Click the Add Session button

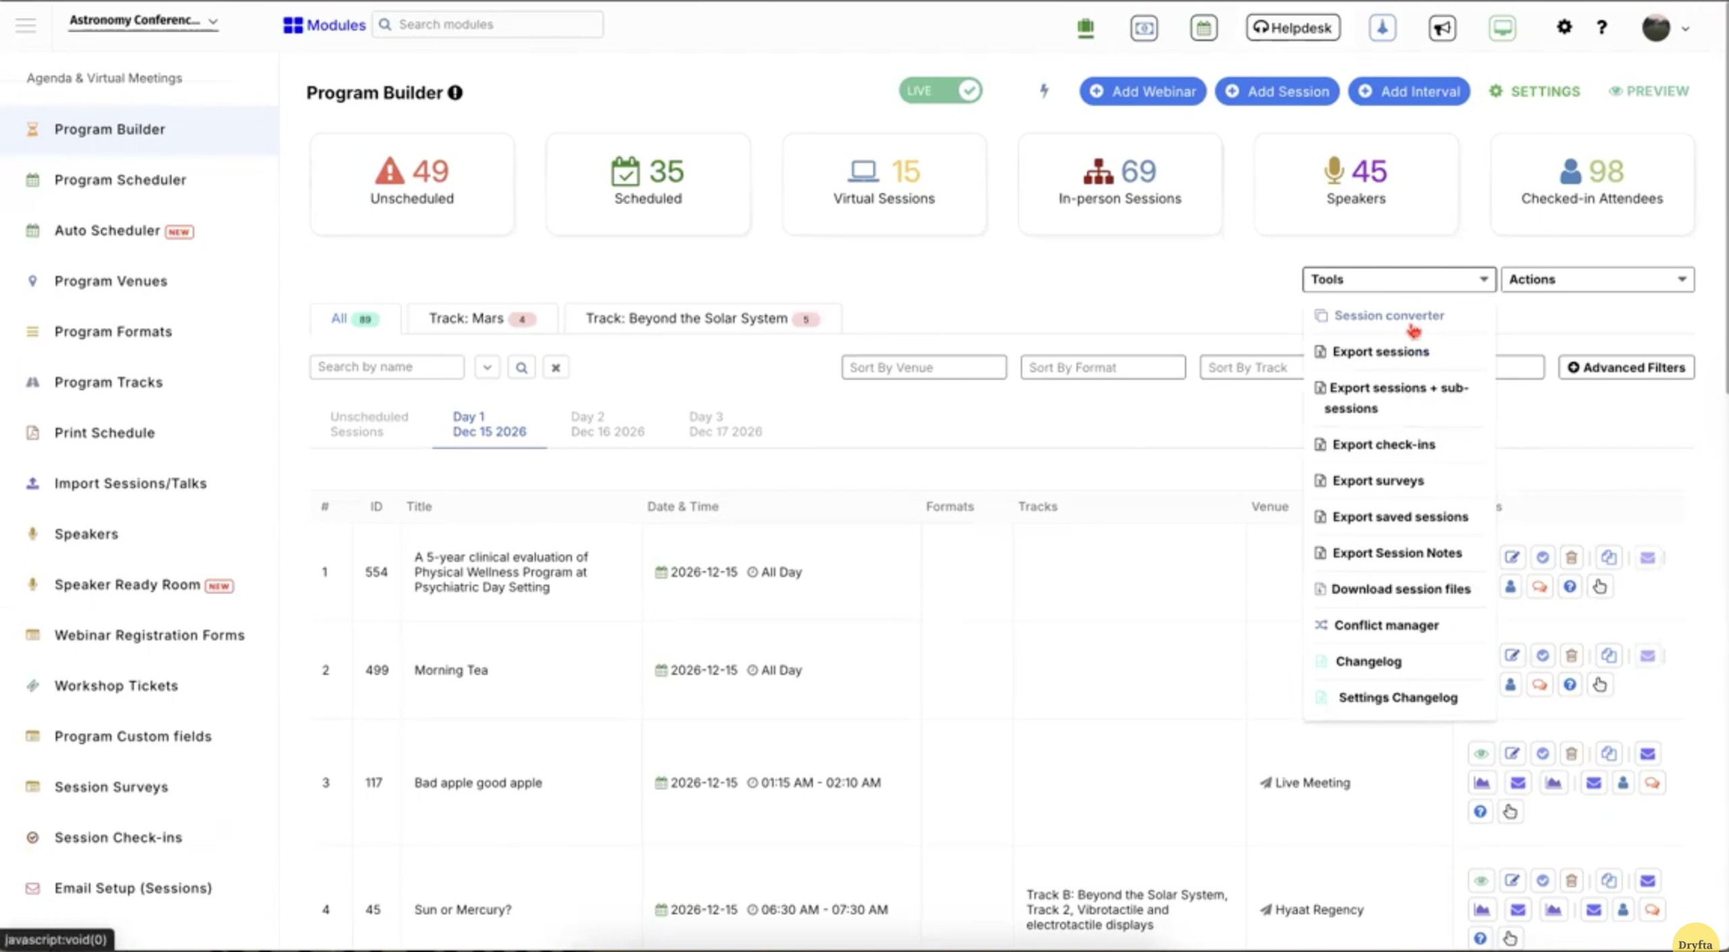pos(1276,91)
